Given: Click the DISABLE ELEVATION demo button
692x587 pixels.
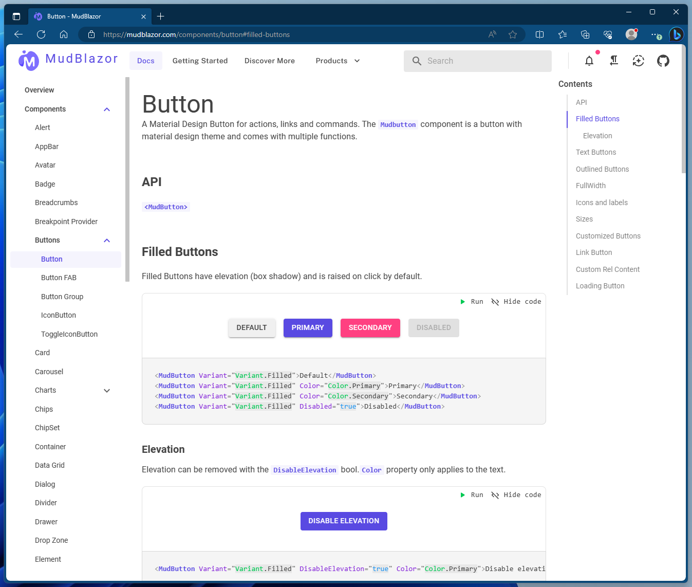Looking at the screenshot, I should (343, 521).
